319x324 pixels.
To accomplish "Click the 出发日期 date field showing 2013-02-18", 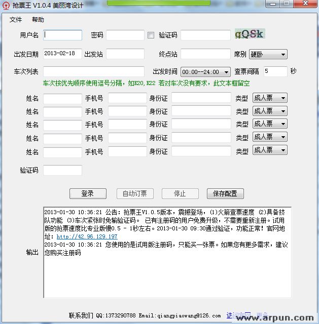I will pyautogui.click(x=62, y=54).
